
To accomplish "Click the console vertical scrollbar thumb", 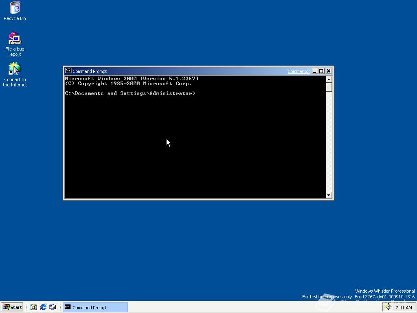I will coord(329,87).
